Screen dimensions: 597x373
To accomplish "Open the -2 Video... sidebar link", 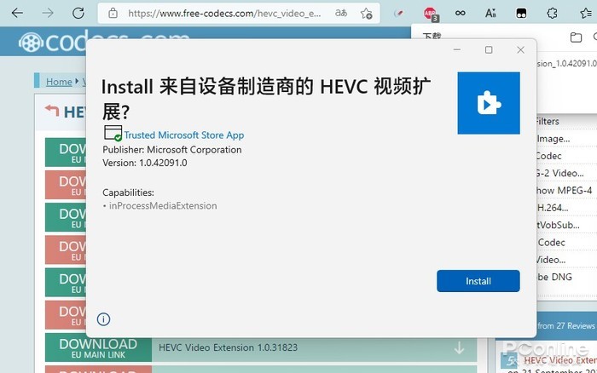I will tap(560, 174).
